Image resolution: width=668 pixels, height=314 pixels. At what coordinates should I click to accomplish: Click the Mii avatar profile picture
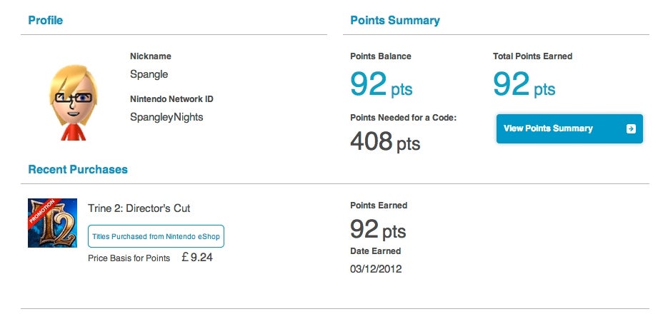point(74,103)
